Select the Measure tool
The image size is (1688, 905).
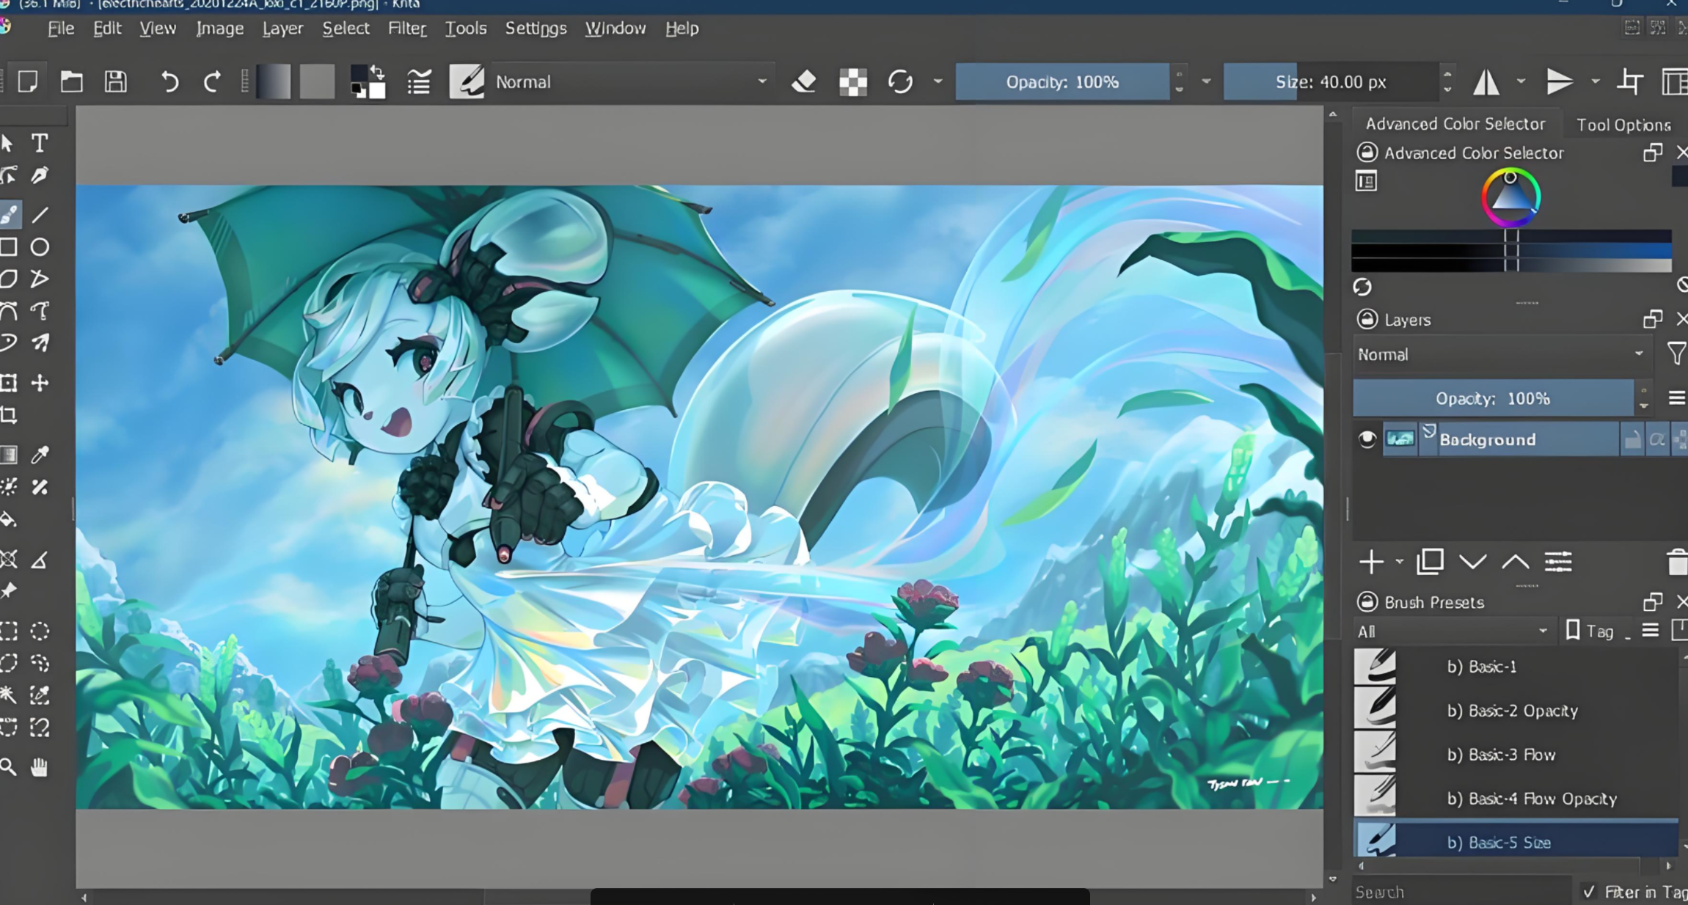point(40,561)
